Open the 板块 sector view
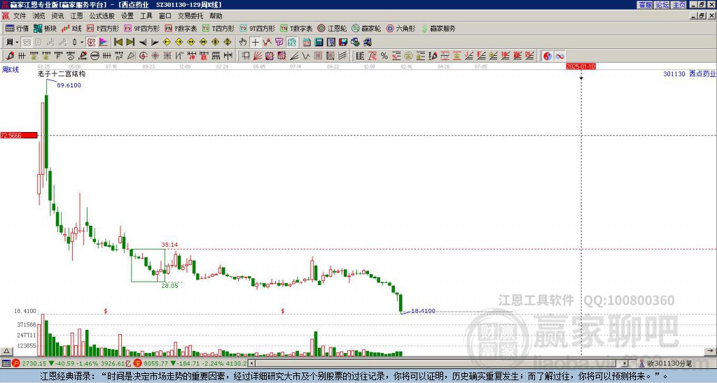The height and width of the screenshot is (383, 717). (45, 28)
